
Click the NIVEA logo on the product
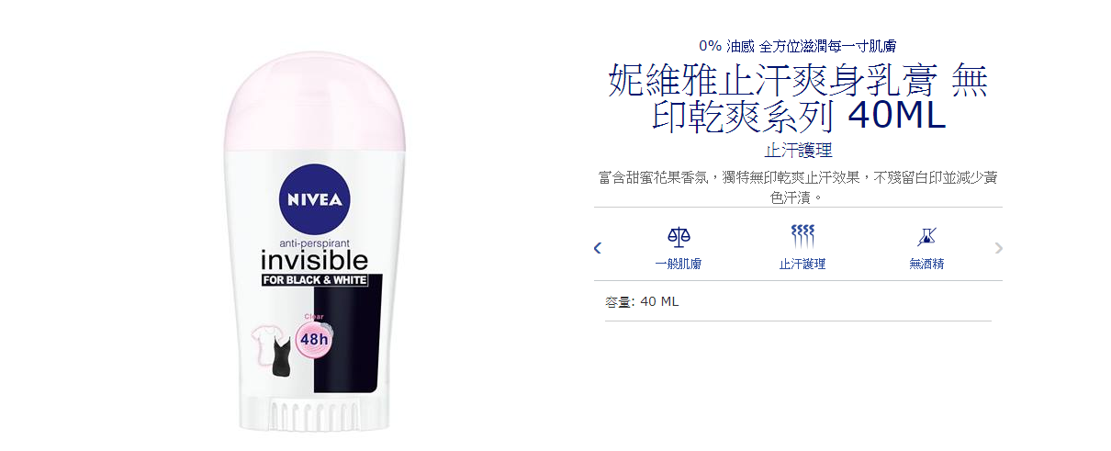pyautogui.click(x=314, y=199)
